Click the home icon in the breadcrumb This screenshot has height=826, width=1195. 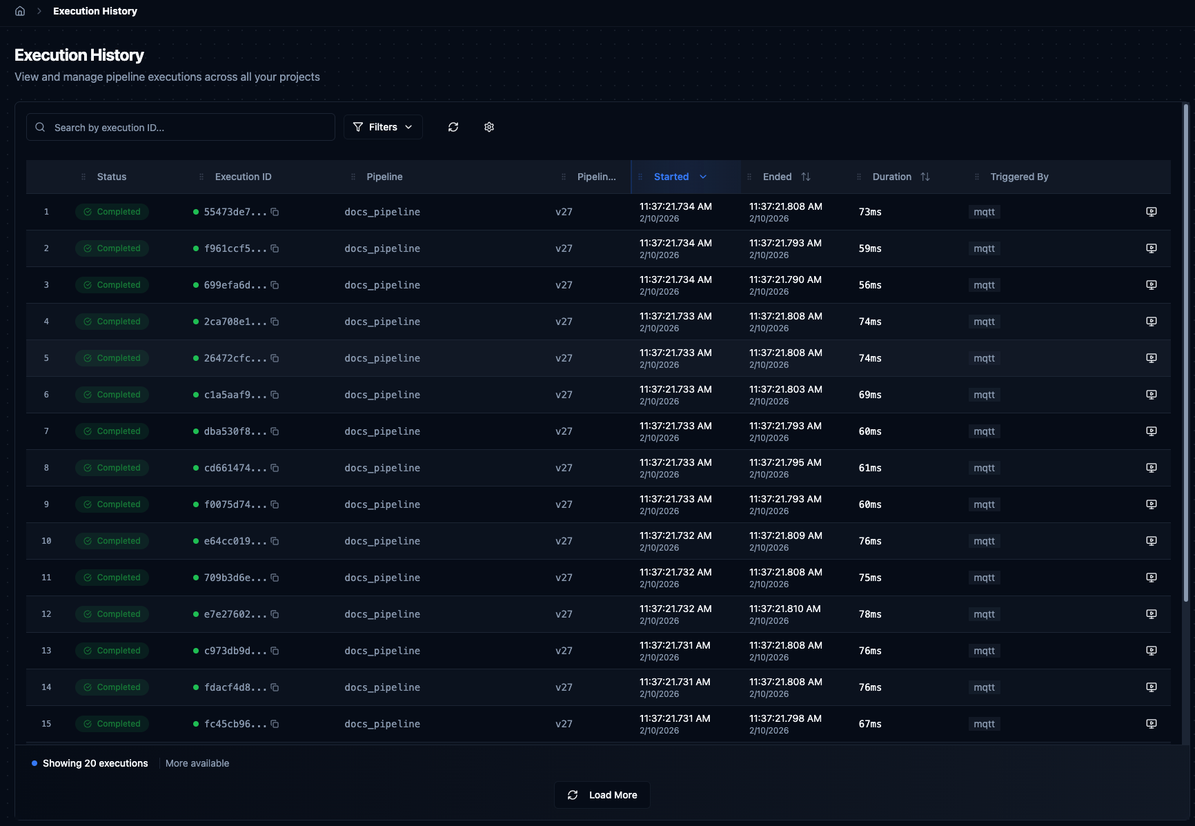click(x=19, y=11)
